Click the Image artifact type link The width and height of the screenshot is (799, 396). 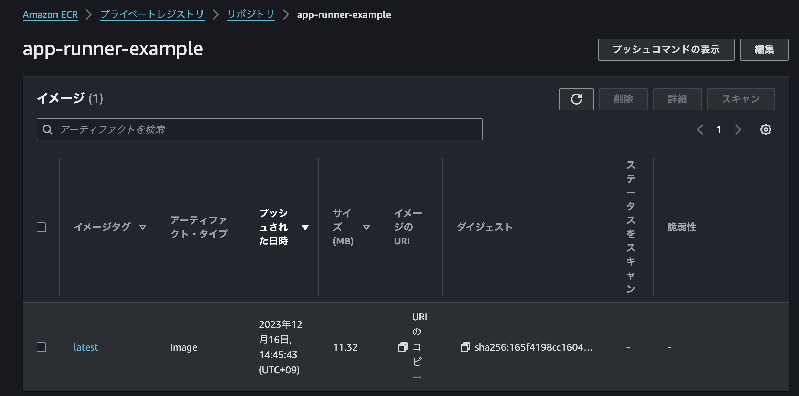tap(184, 347)
